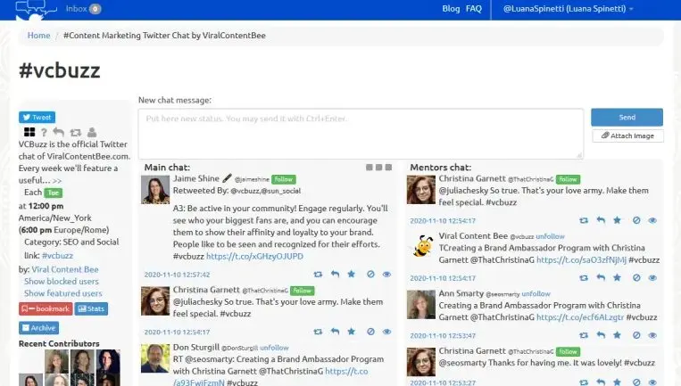Toggle eye visibility on Jaime Shine's message
The image size is (681, 386).
click(386, 275)
